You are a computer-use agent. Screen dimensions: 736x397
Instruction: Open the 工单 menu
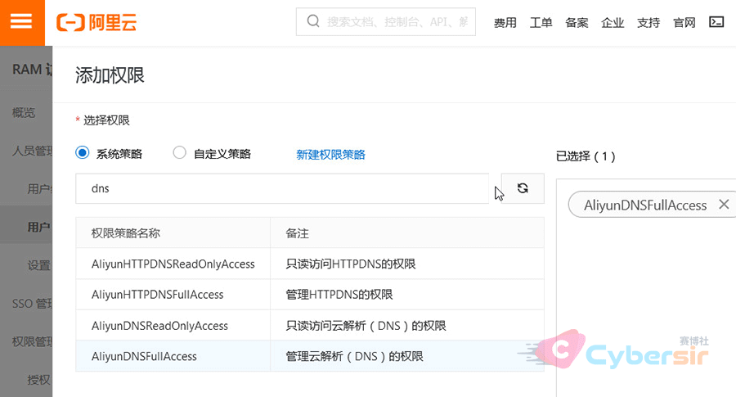[x=541, y=23]
